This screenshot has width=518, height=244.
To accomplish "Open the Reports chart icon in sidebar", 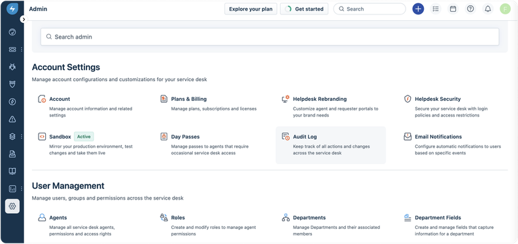I will pos(12,189).
